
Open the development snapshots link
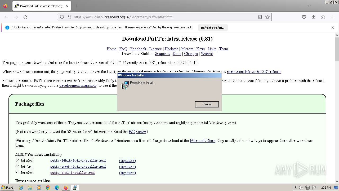click(x=78, y=85)
